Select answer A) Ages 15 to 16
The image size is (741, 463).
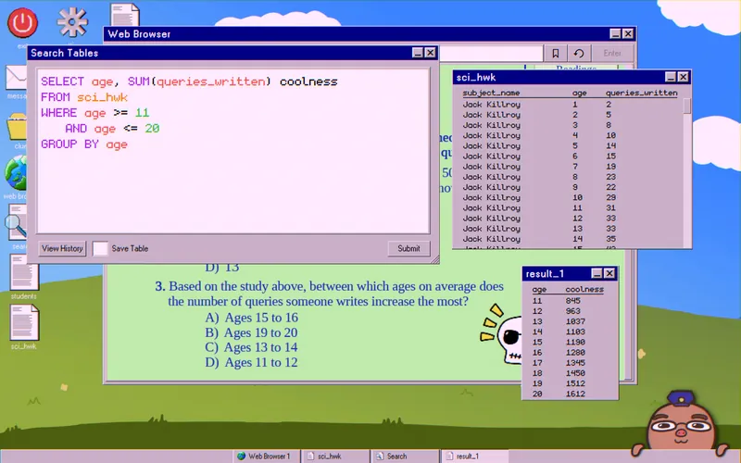point(251,318)
